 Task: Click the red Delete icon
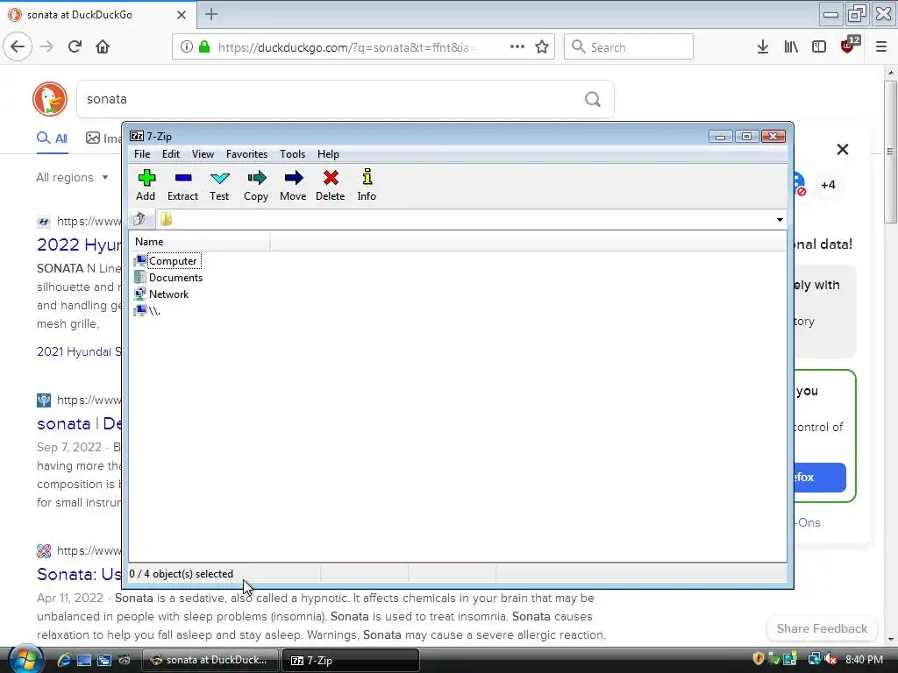click(x=331, y=185)
